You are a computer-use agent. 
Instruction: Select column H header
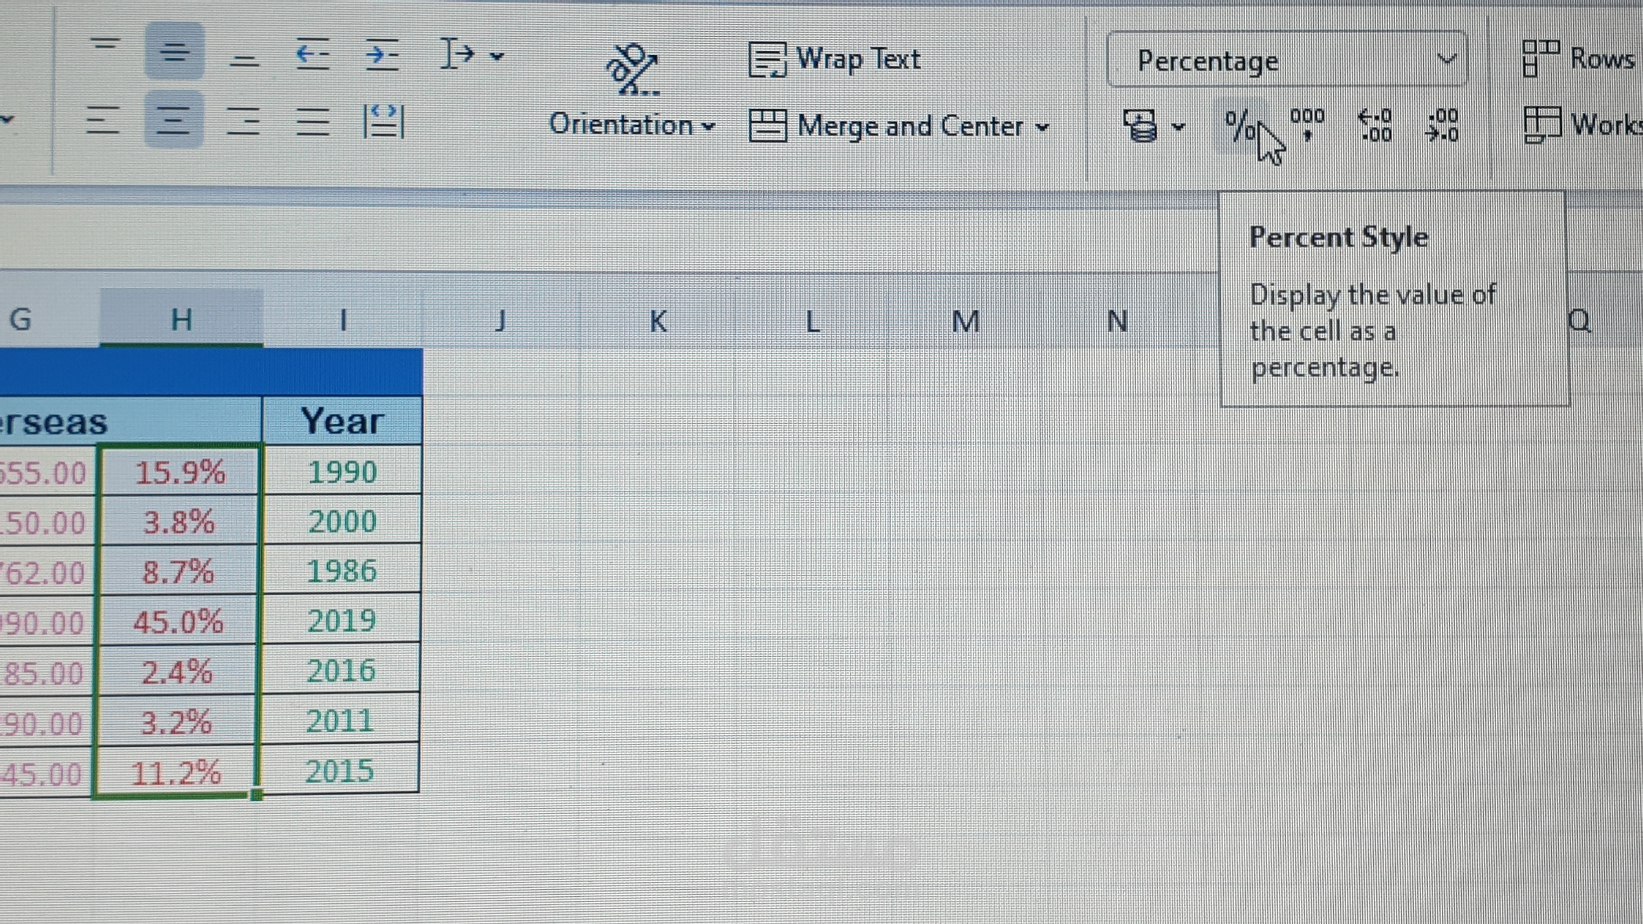coord(182,318)
